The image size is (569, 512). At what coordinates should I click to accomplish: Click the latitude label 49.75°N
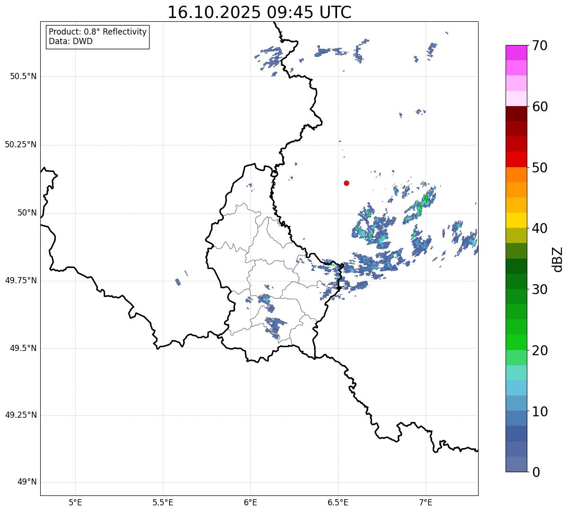coord(21,280)
